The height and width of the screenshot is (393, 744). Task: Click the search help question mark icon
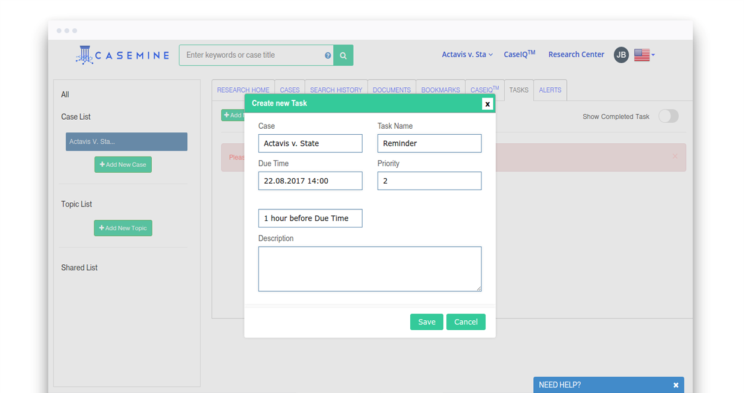[x=328, y=55]
